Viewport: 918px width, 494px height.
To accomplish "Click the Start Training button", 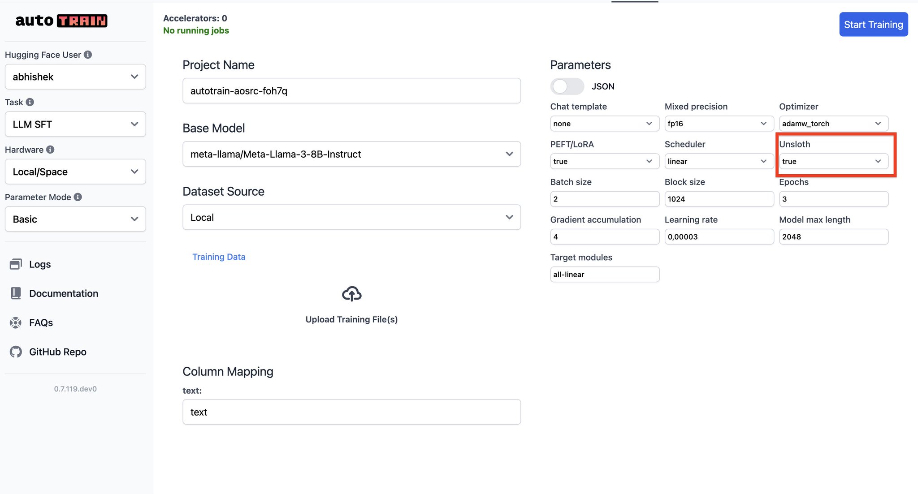I will 874,24.
